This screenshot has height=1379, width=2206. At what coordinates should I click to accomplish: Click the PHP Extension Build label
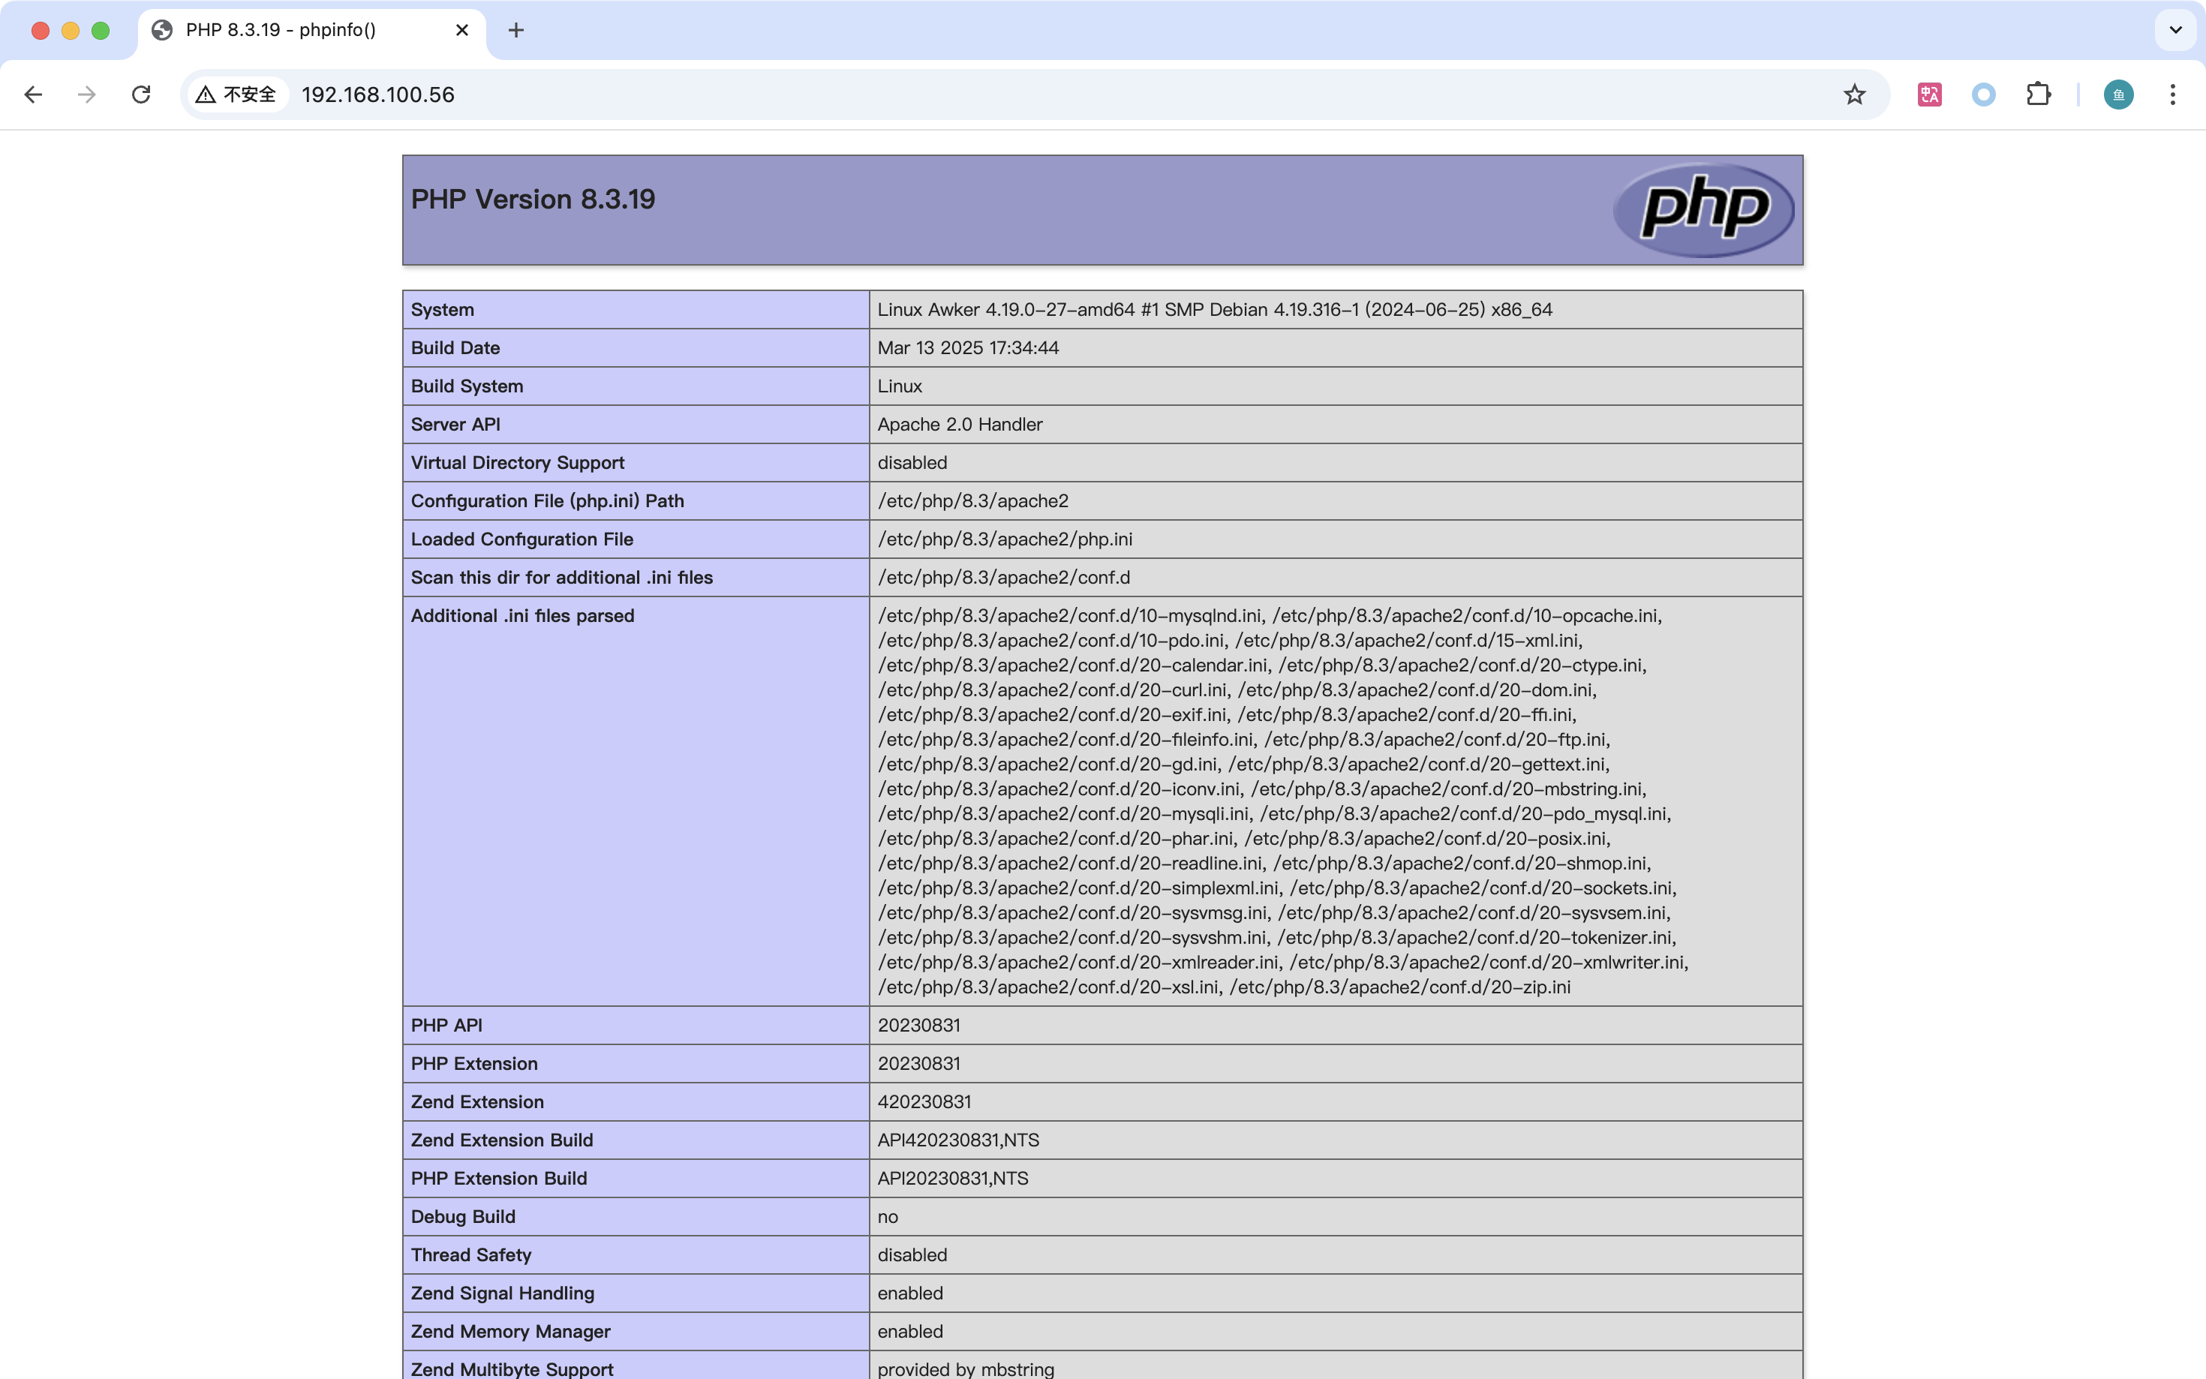499,1179
